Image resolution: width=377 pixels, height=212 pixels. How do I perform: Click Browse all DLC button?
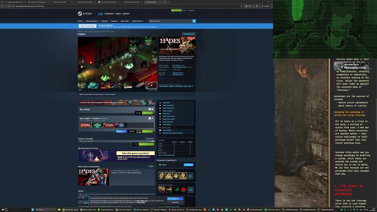pos(150,138)
